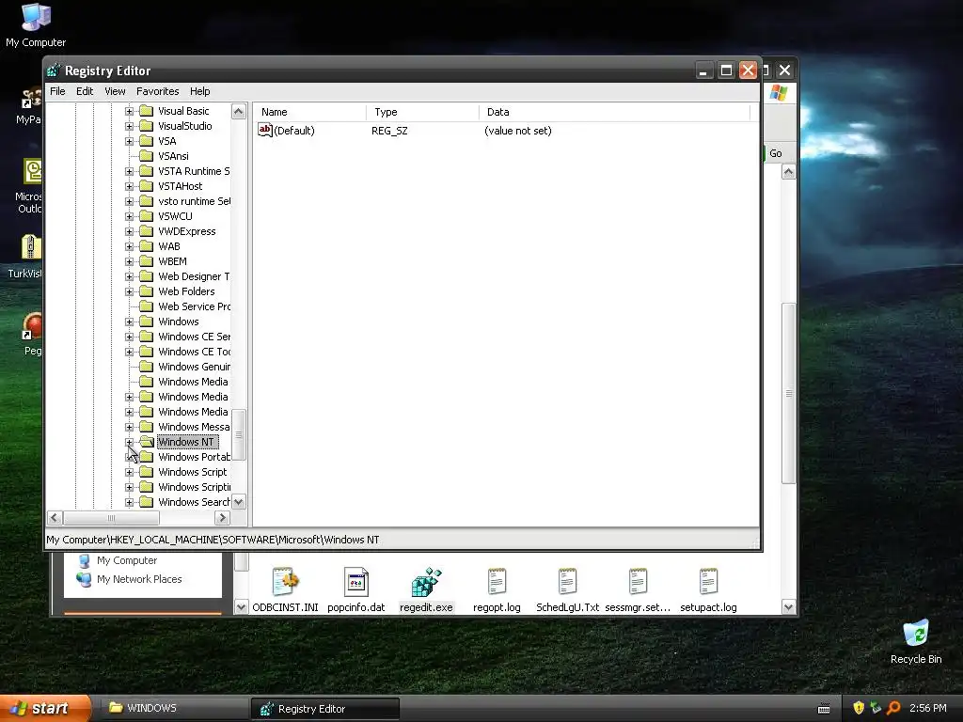Click the (Default) string value icon

[264, 130]
